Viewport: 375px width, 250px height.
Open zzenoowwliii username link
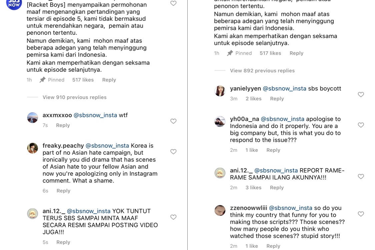(248, 208)
